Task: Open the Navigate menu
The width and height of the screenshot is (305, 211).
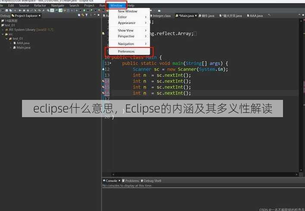Action: tap(57, 6)
